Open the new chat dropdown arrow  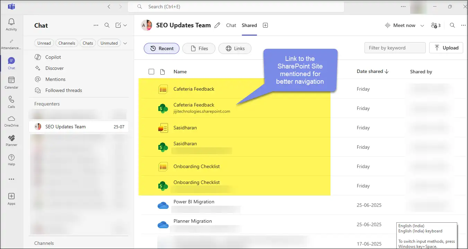pos(125,25)
